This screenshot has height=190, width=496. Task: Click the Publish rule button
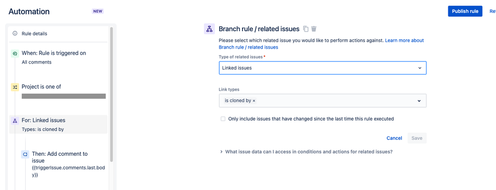(465, 11)
